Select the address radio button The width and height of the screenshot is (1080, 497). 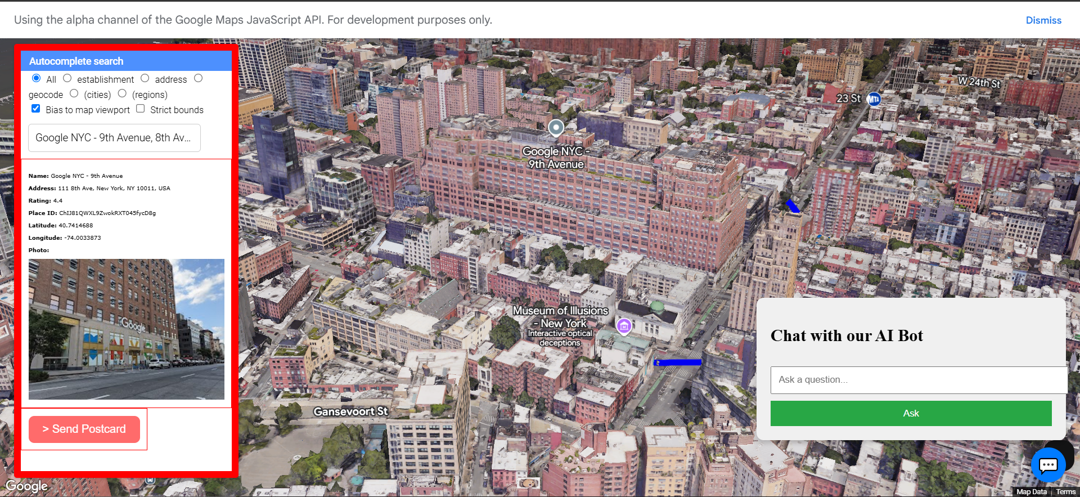point(145,78)
